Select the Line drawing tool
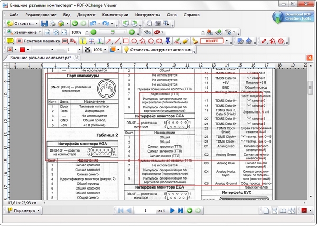The image size is (317, 226). pyautogui.click(x=117, y=41)
